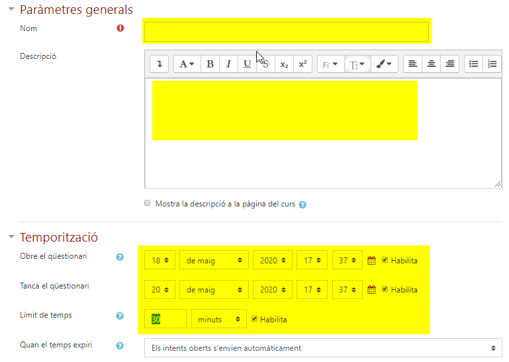Click the Nom text input field
The width and height of the screenshot is (509, 362).
click(286, 31)
